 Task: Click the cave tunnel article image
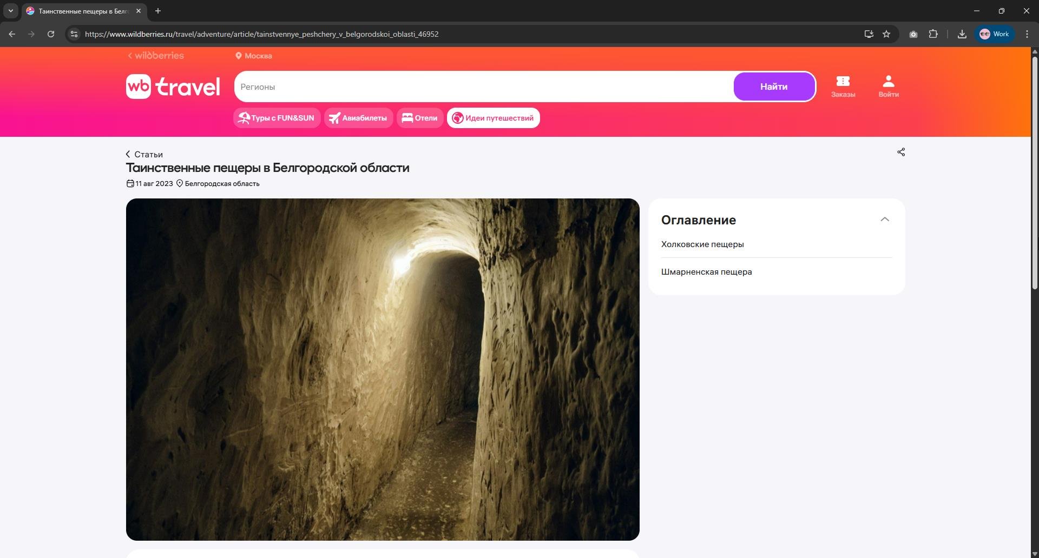383,369
